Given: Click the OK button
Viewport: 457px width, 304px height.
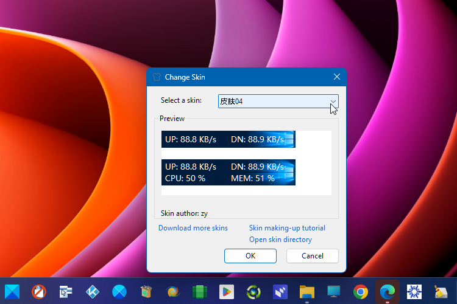Looking at the screenshot, I should tap(250, 256).
